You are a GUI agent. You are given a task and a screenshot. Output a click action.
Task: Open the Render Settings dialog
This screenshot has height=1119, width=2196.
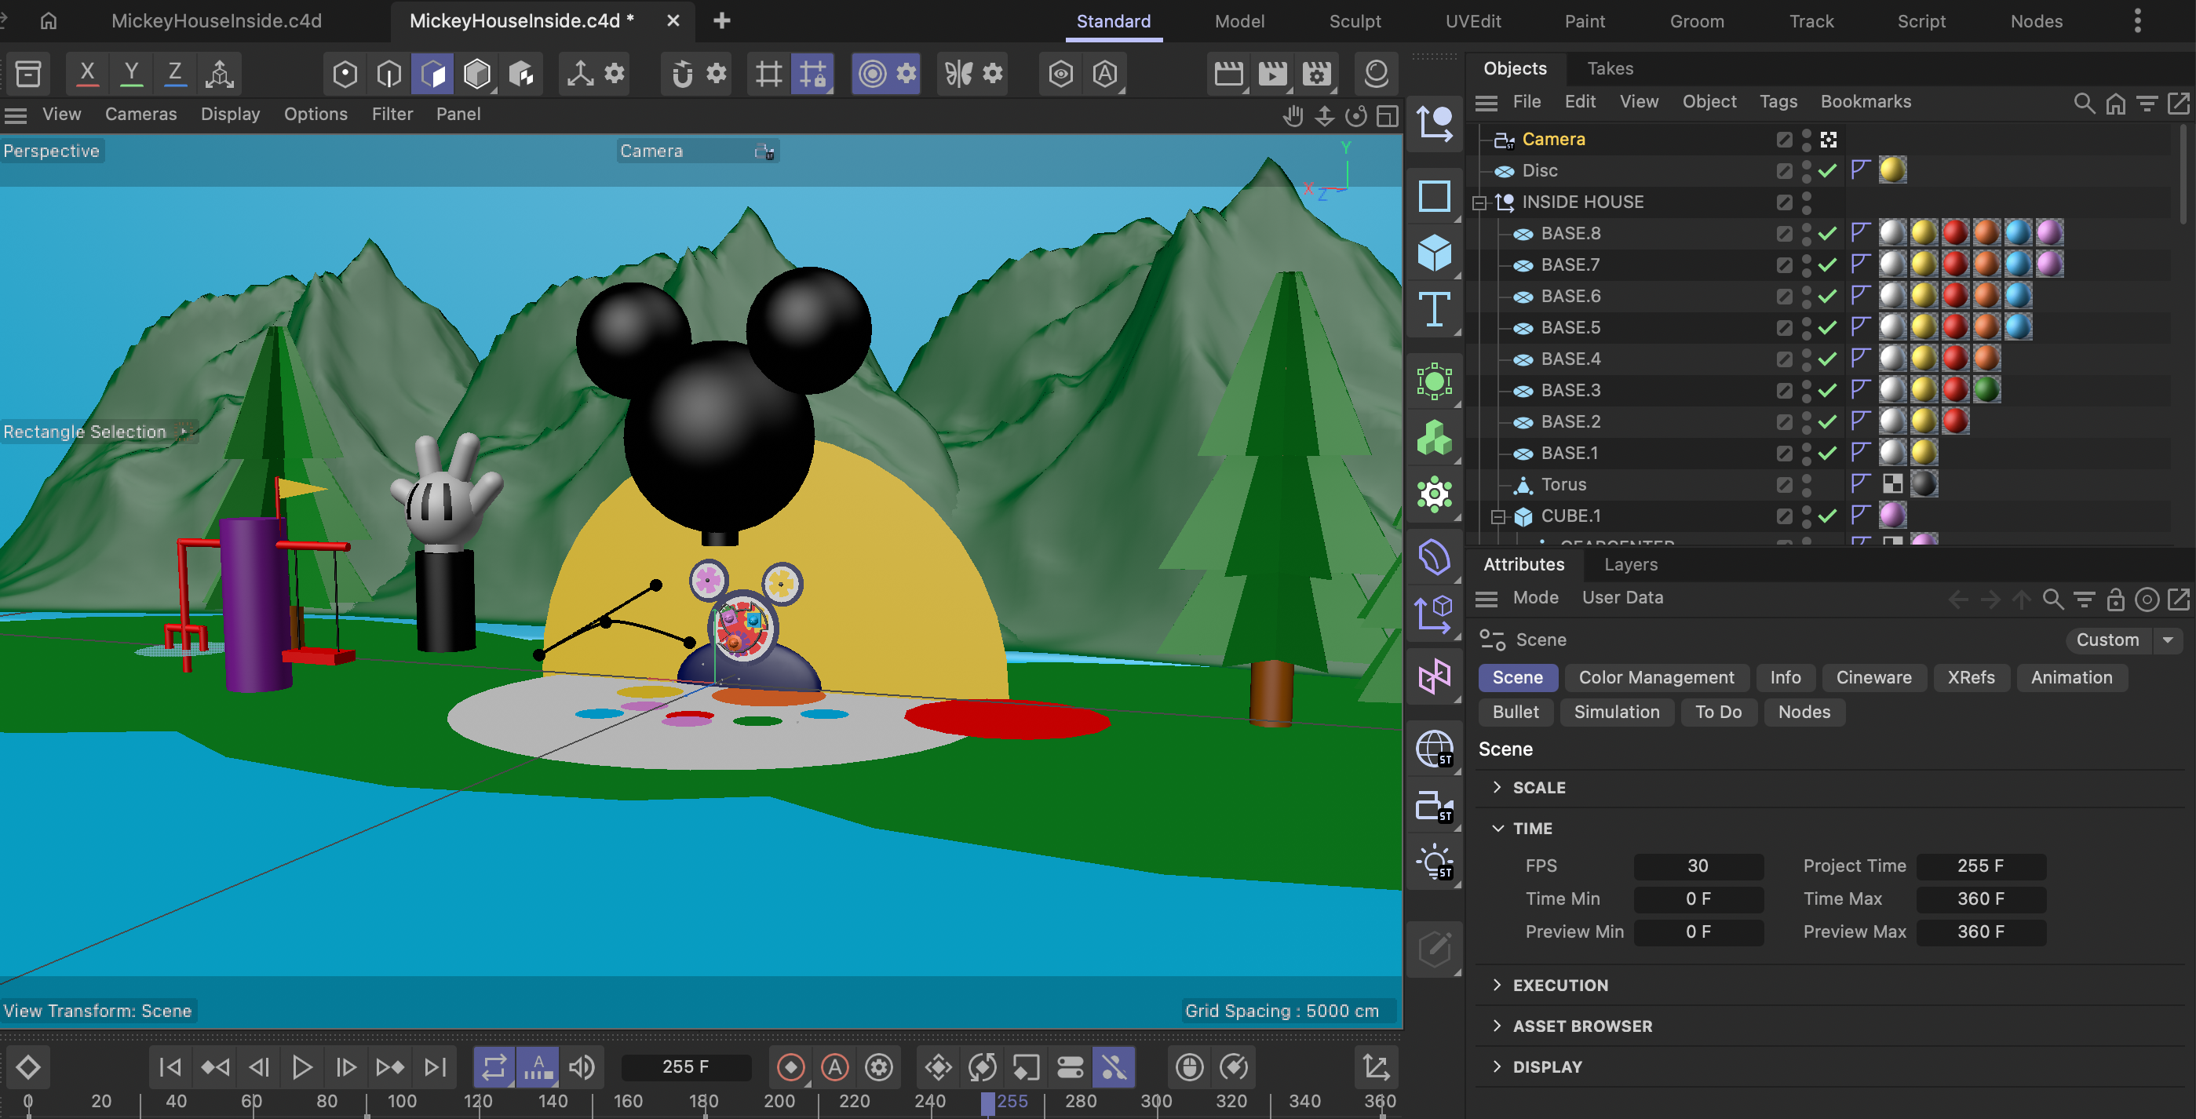(x=1316, y=73)
